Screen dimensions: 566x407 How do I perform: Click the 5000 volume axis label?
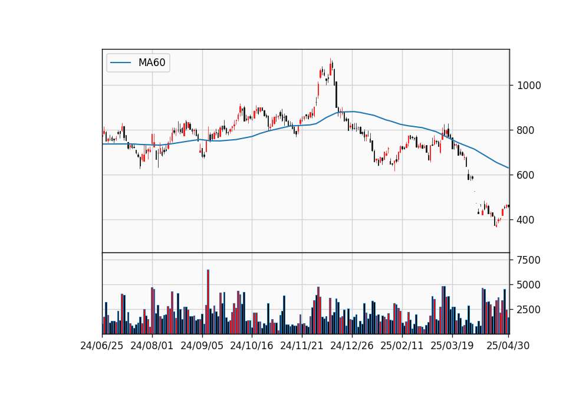pyautogui.click(x=529, y=285)
